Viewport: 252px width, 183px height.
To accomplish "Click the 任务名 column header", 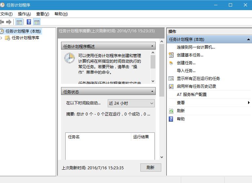I will 98,137.
